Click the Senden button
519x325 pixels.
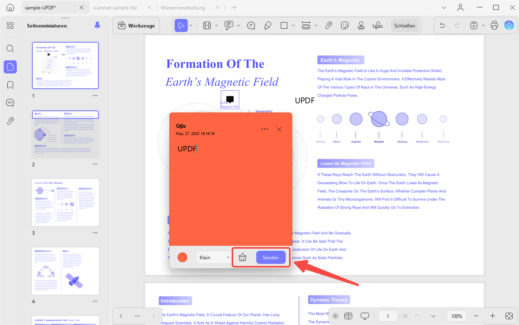click(271, 257)
